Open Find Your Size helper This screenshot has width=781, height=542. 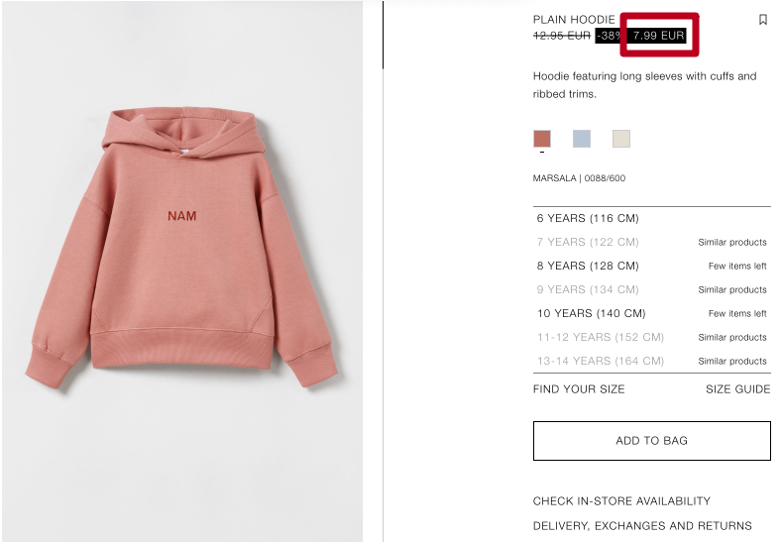tap(579, 389)
